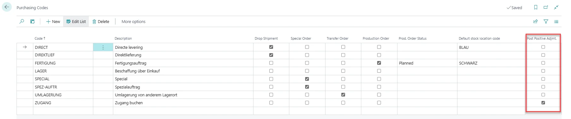Screen dimensions: 571x119
Task: Click the Purchasing Codes page title
Action: 32,8
